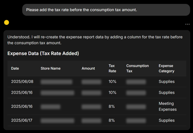The width and height of the screenshot is (193, 133).
Task: Click the Meeting Expenses category cell
Action: tap(168, 106)
